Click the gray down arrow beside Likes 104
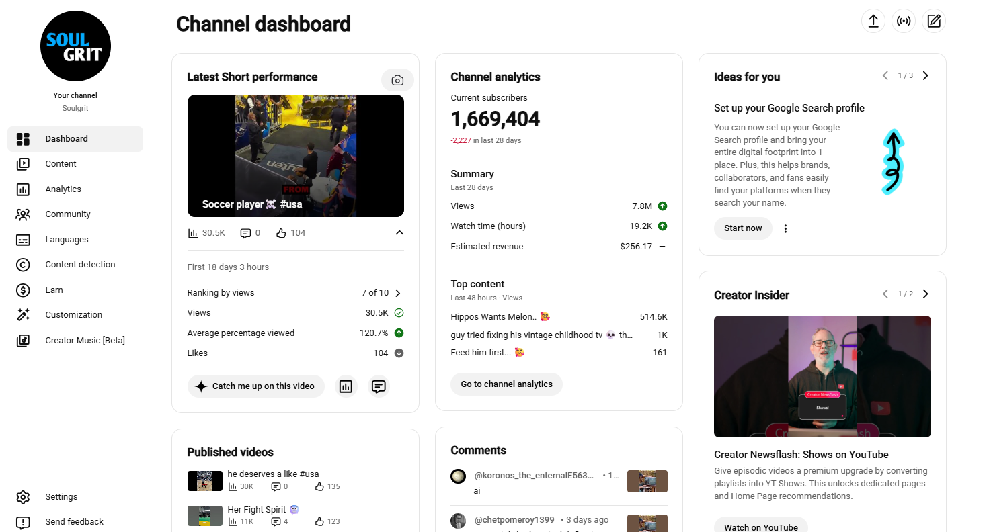Viewport: 989px width, 532px height. point(399,353)
